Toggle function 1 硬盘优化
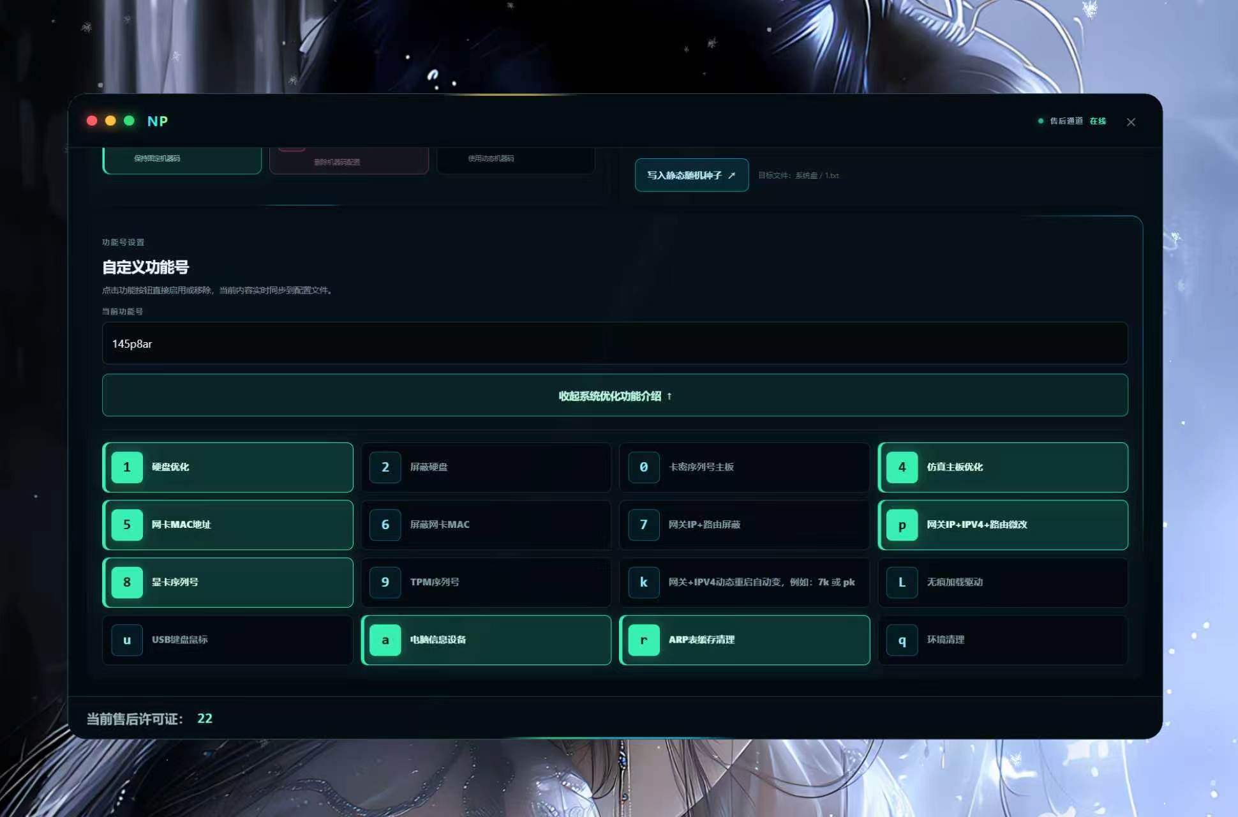Viewport: 1238px width, 817px height. (228, 467)
